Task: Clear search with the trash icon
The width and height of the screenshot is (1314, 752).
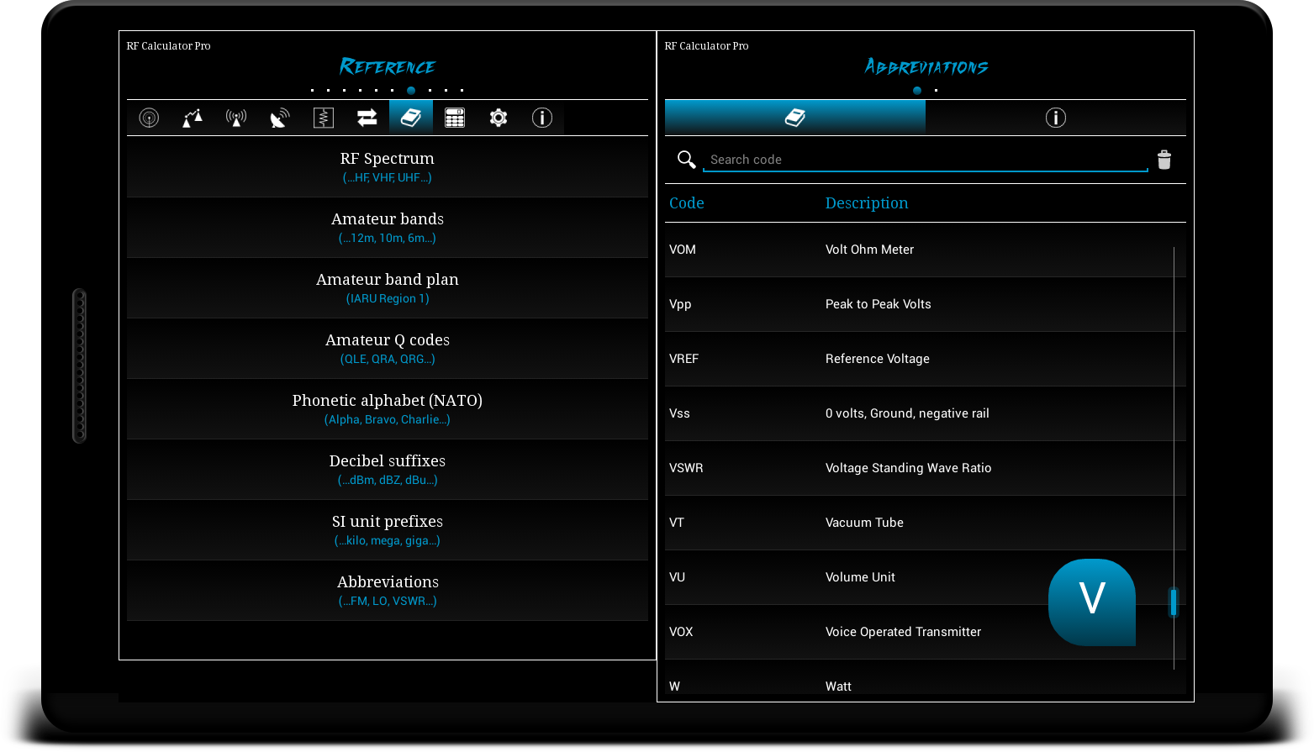Action: point(1164,160)
